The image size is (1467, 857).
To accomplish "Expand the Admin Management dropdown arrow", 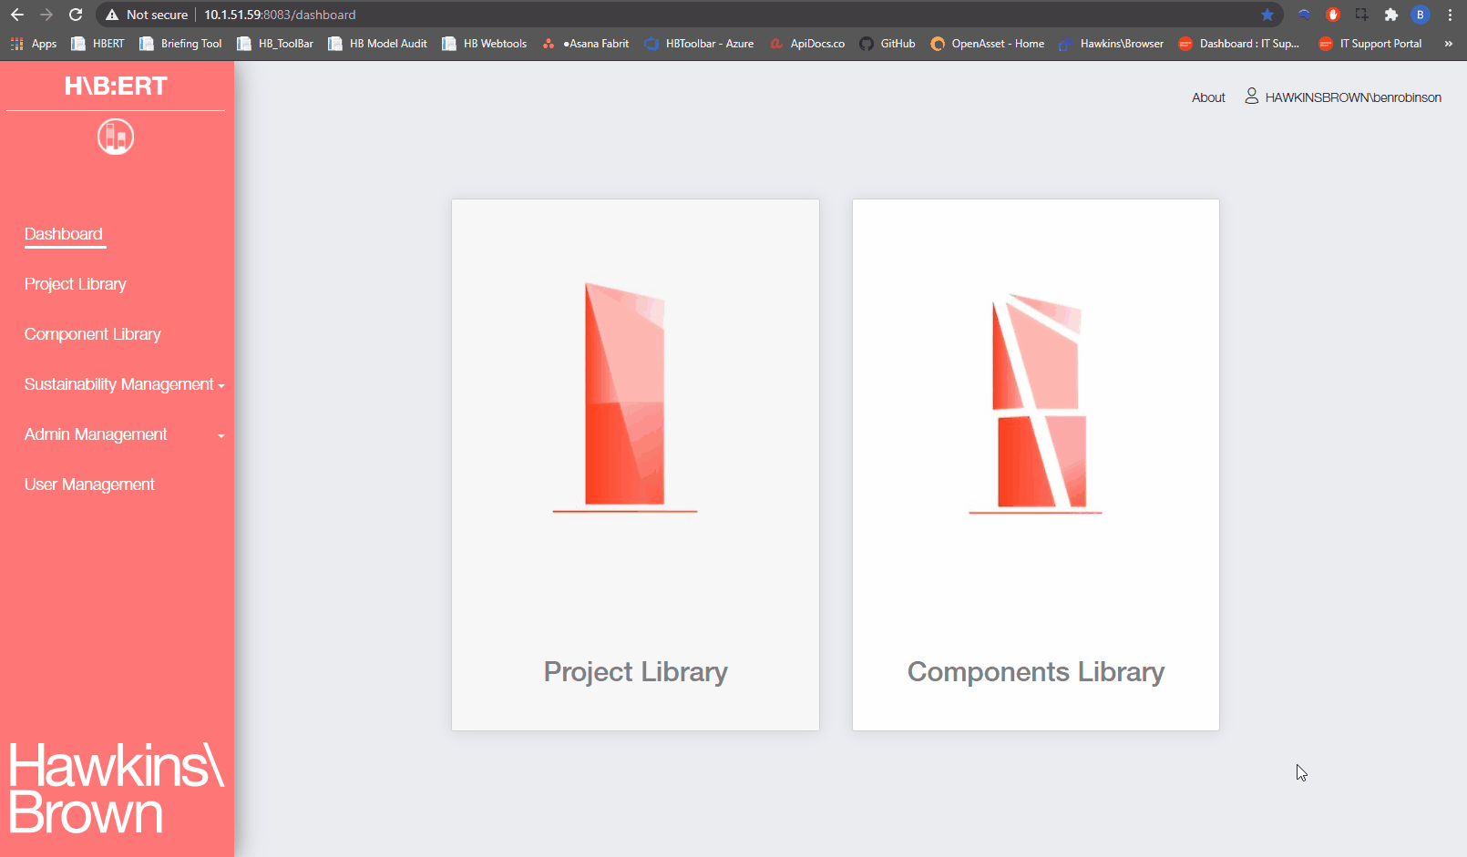I will [x=221, y=436].
